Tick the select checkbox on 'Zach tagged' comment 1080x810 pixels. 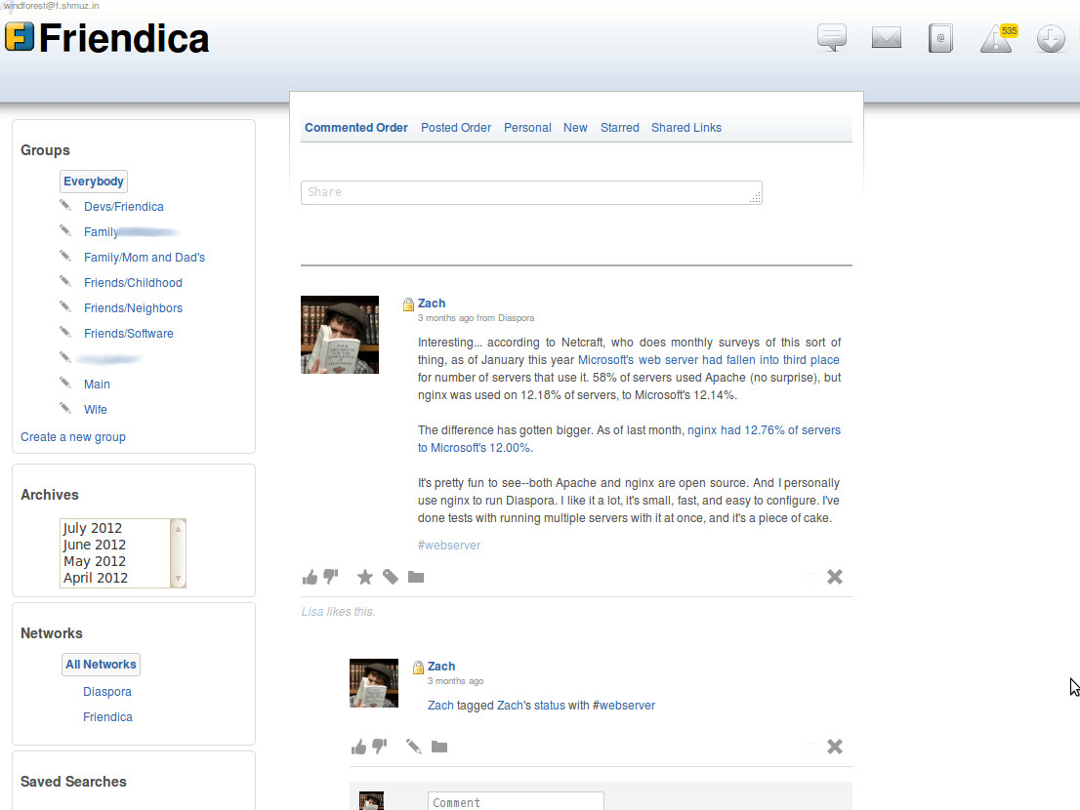pyautogui.click(x=810, y=748)
